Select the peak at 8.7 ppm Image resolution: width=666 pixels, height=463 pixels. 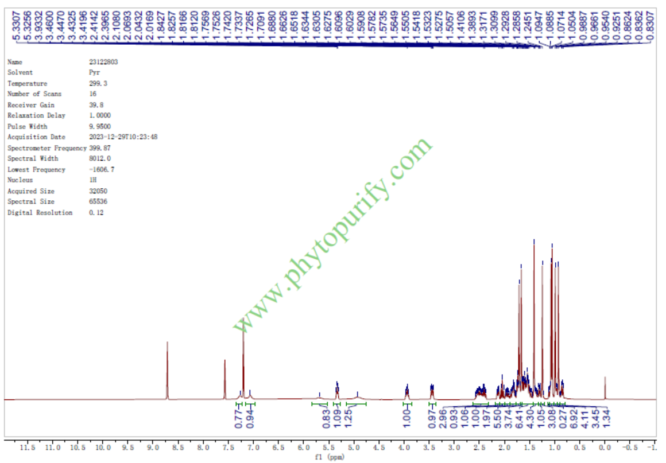(167, 370)
